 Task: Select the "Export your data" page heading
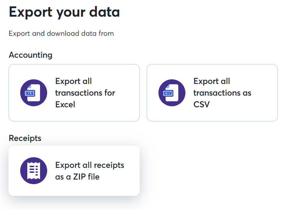tap(64, 12)
